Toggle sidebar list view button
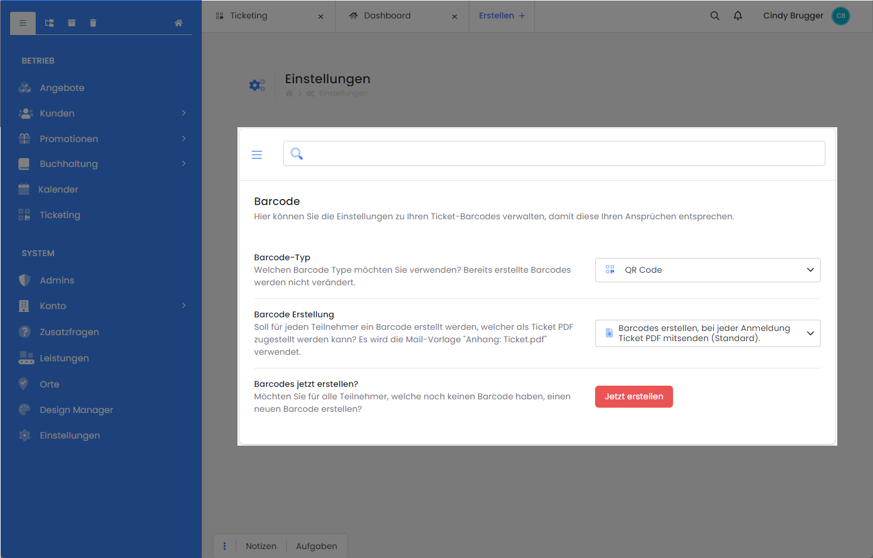873x558 pixels. (x=23, y=23)
